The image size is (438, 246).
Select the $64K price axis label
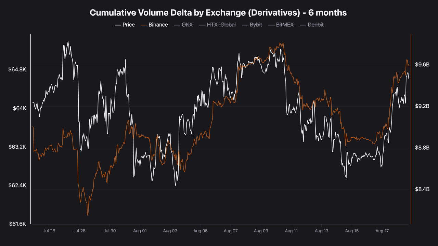click(20, 108)
